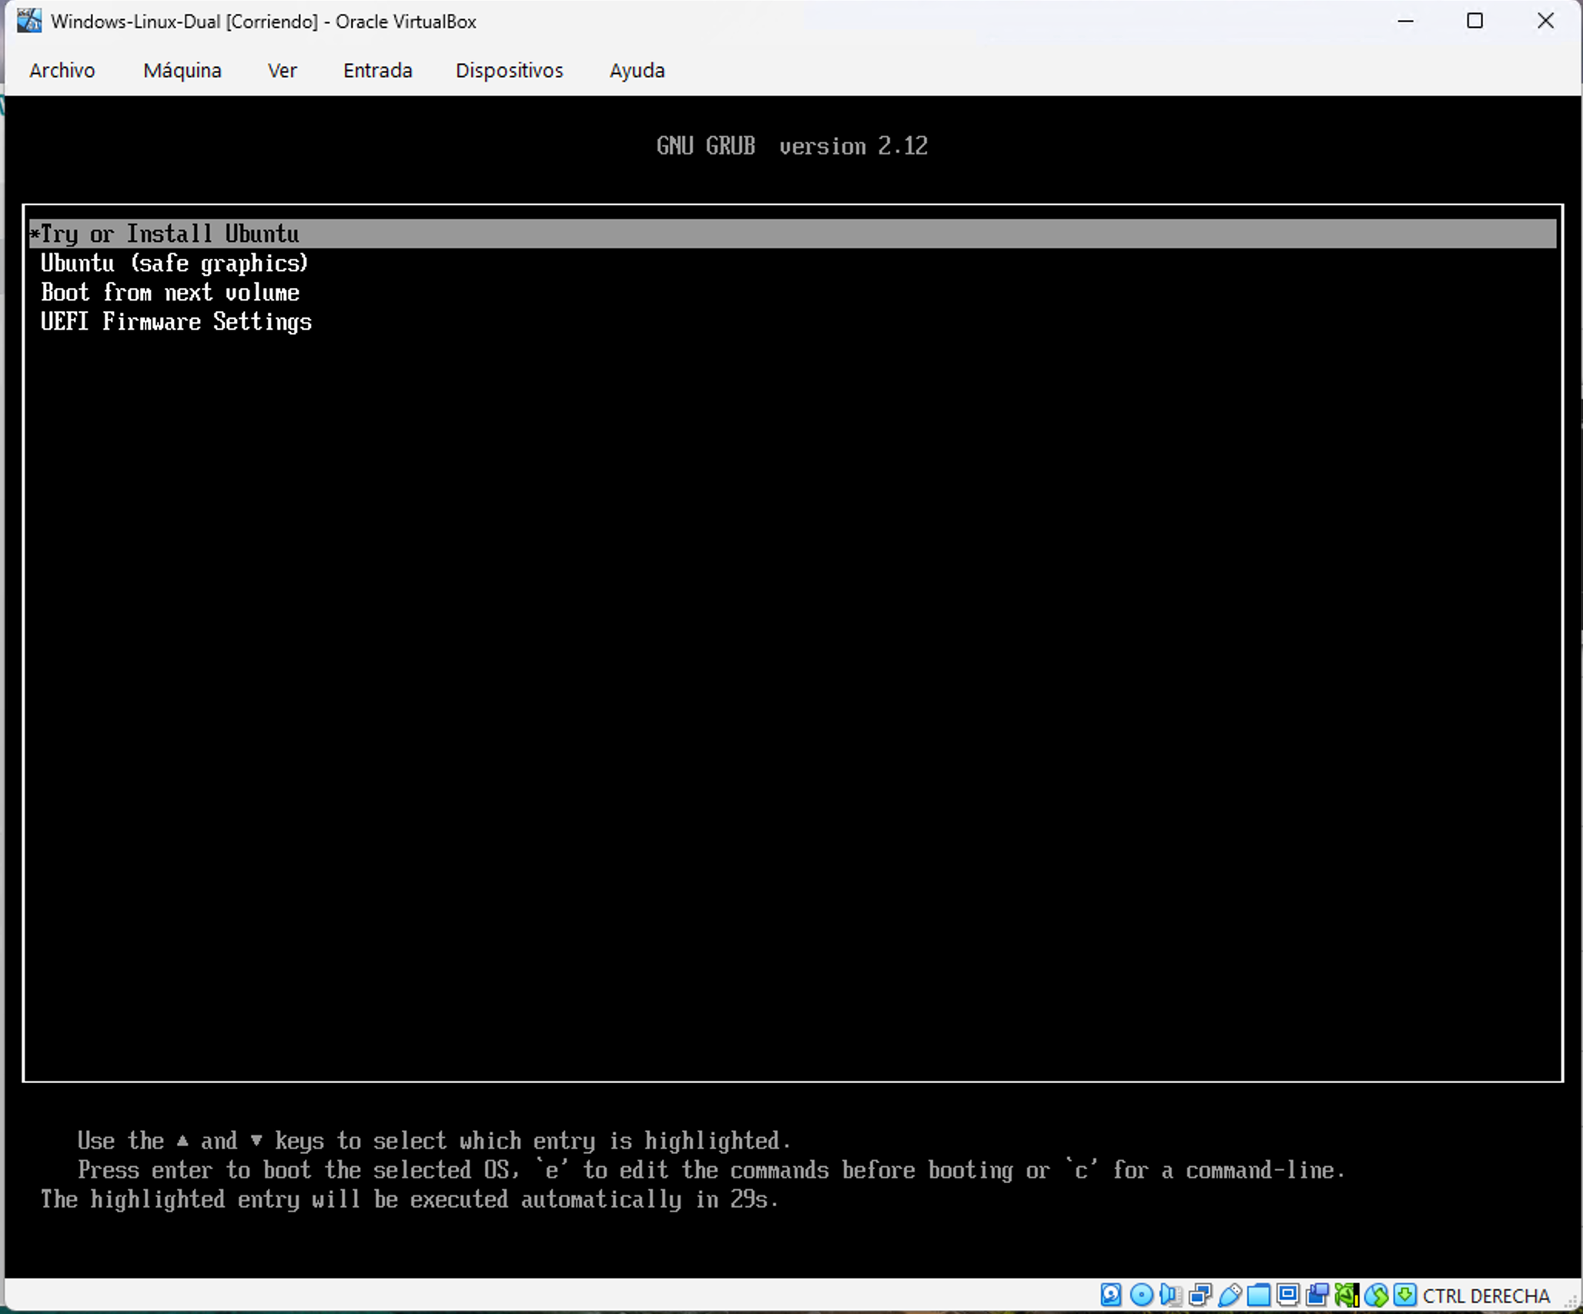Viewport: 1583px width, 1314px height.
Task: Minimize the VirtualBox window
Action: [1406, 21]
